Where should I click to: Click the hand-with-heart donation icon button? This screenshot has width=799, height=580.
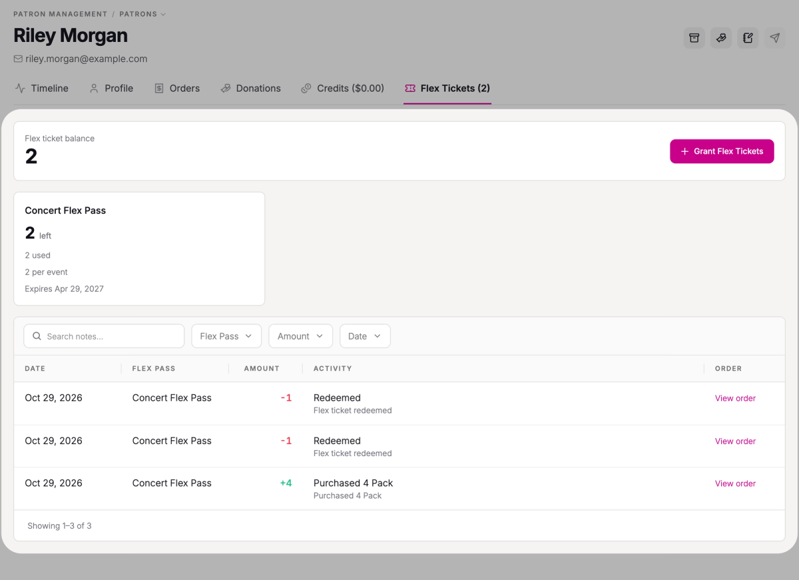click(721, 38)
